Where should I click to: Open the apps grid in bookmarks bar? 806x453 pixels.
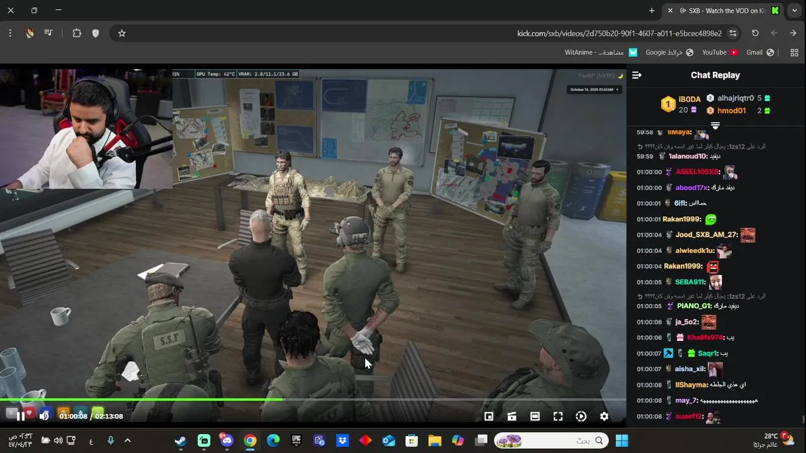click(x=794, y=52)
